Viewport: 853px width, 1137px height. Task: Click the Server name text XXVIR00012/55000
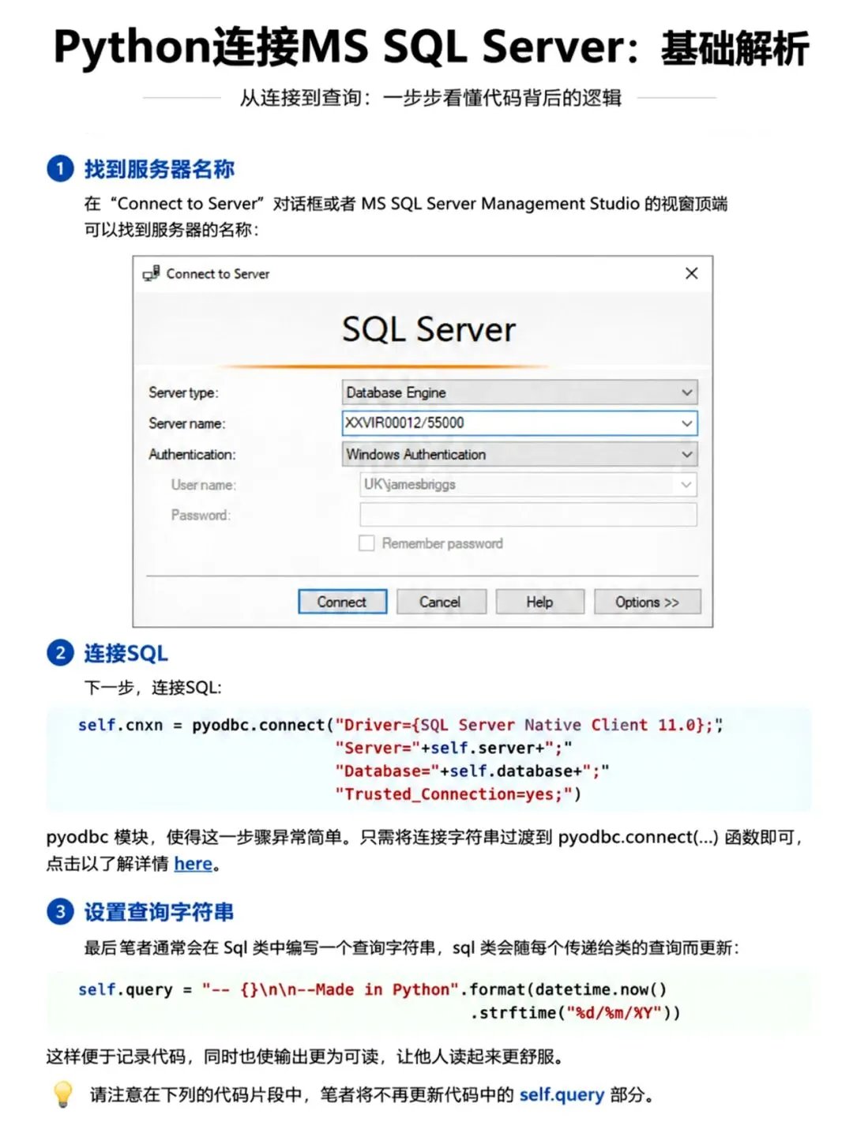(404, 422)
